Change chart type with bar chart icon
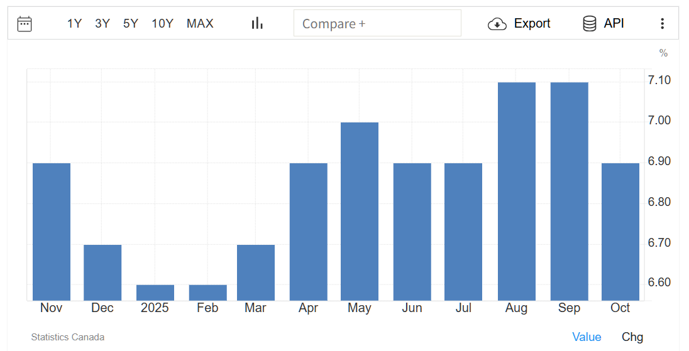The height and width of the screenshot is (351, 689). [x=257, y=24]
